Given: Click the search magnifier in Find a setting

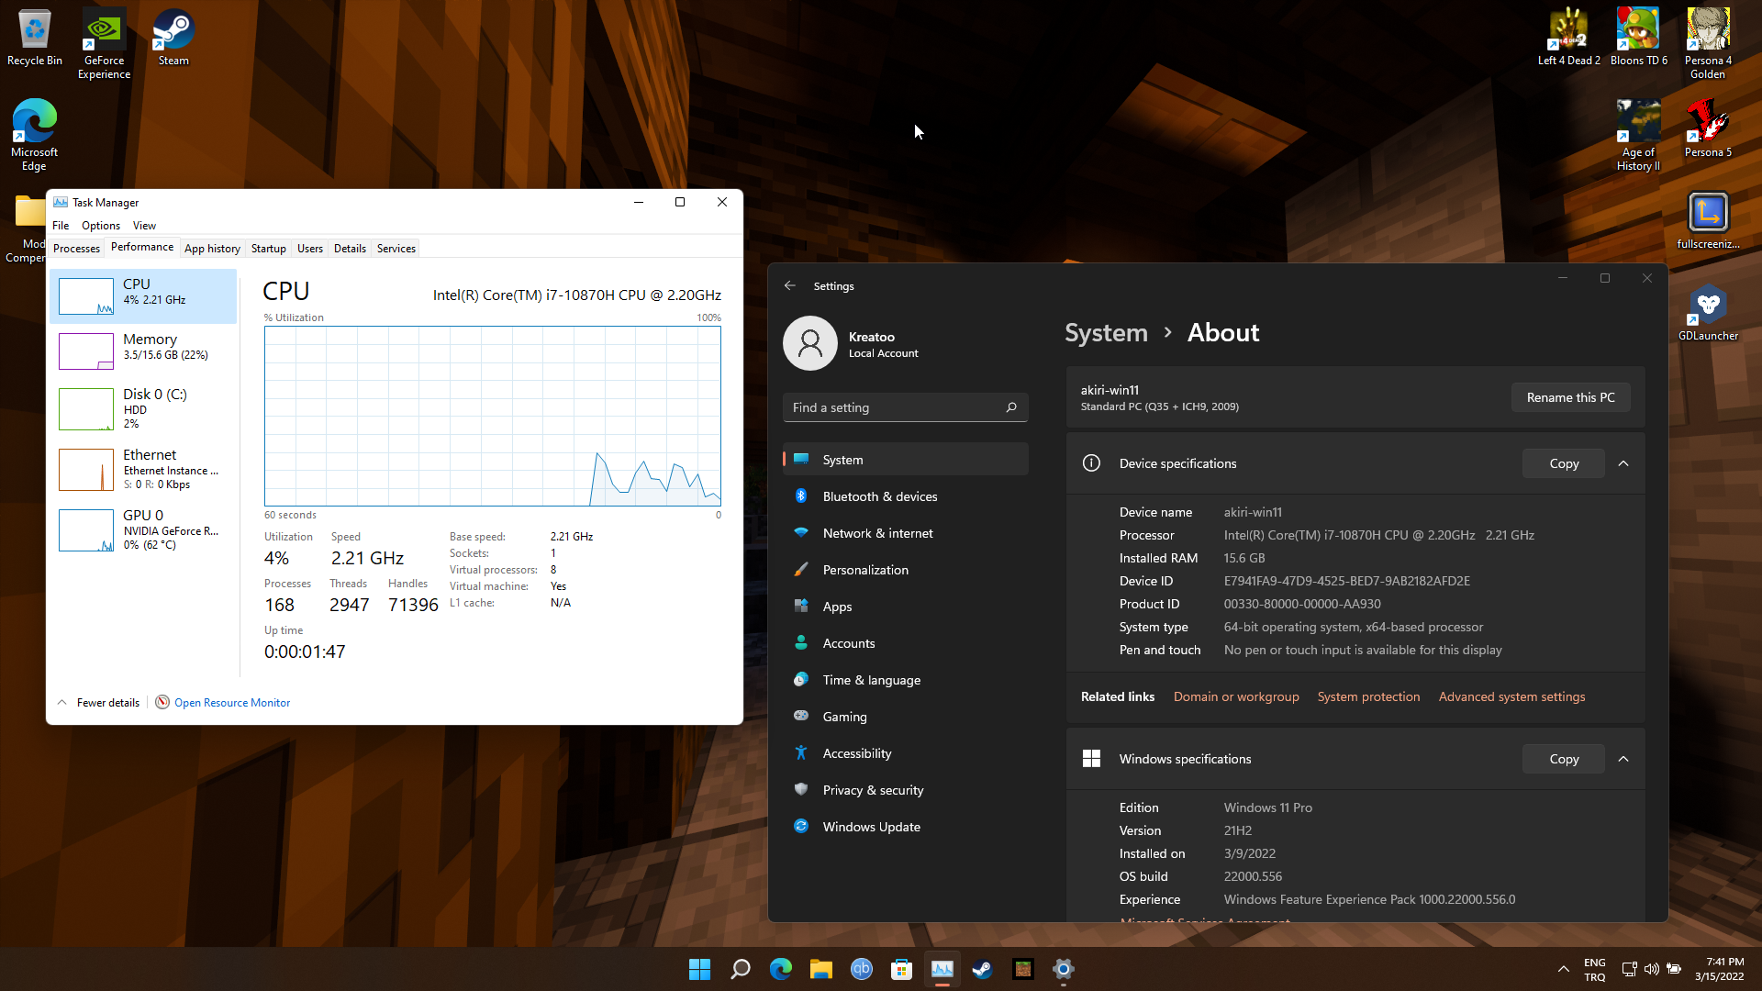Looking at the screenshot, I should pyautogui.click(x=1011, y=407).
